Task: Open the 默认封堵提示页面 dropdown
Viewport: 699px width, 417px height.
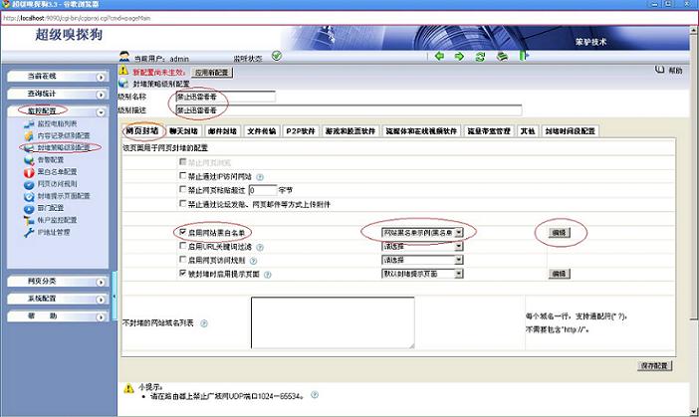Action: click(423, 273)
